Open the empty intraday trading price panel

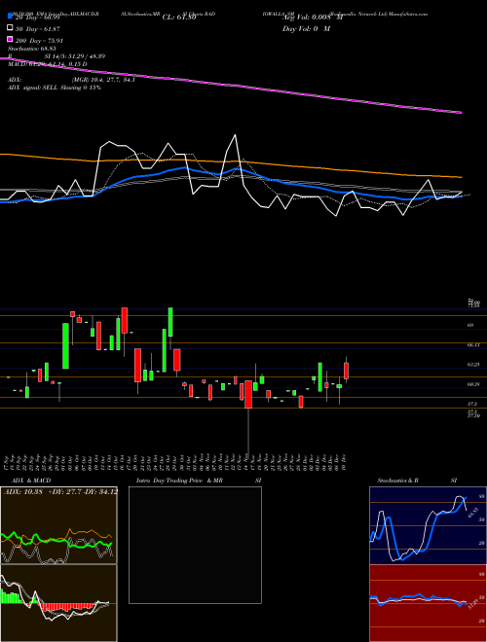coord(195,545)
